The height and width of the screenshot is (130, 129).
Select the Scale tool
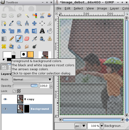[x=11, y=31]
